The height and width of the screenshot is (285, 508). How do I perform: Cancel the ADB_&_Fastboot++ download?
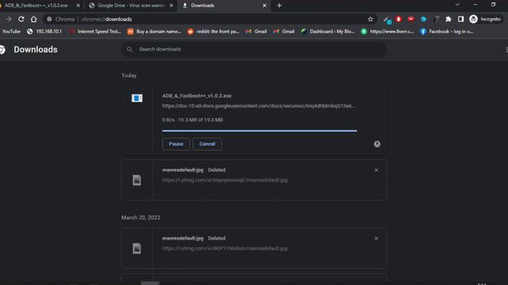207,144
